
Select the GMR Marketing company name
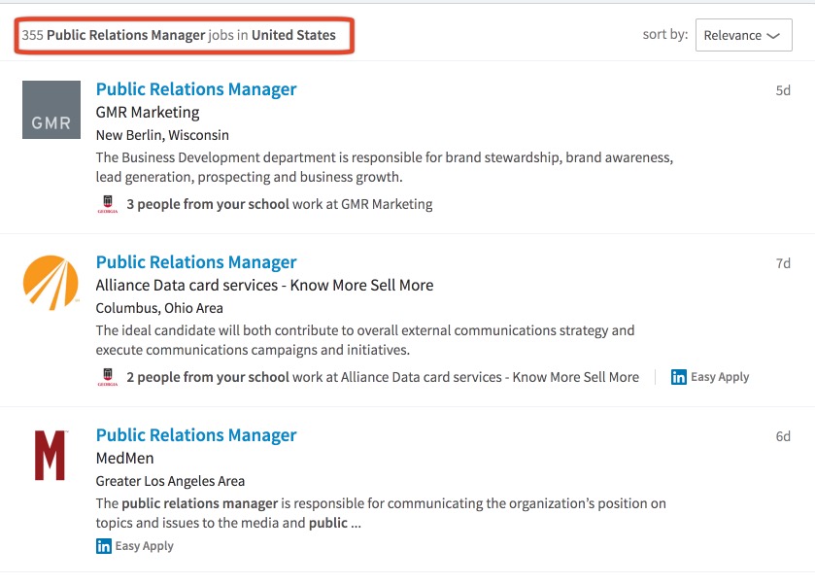[x=148, y=113]
